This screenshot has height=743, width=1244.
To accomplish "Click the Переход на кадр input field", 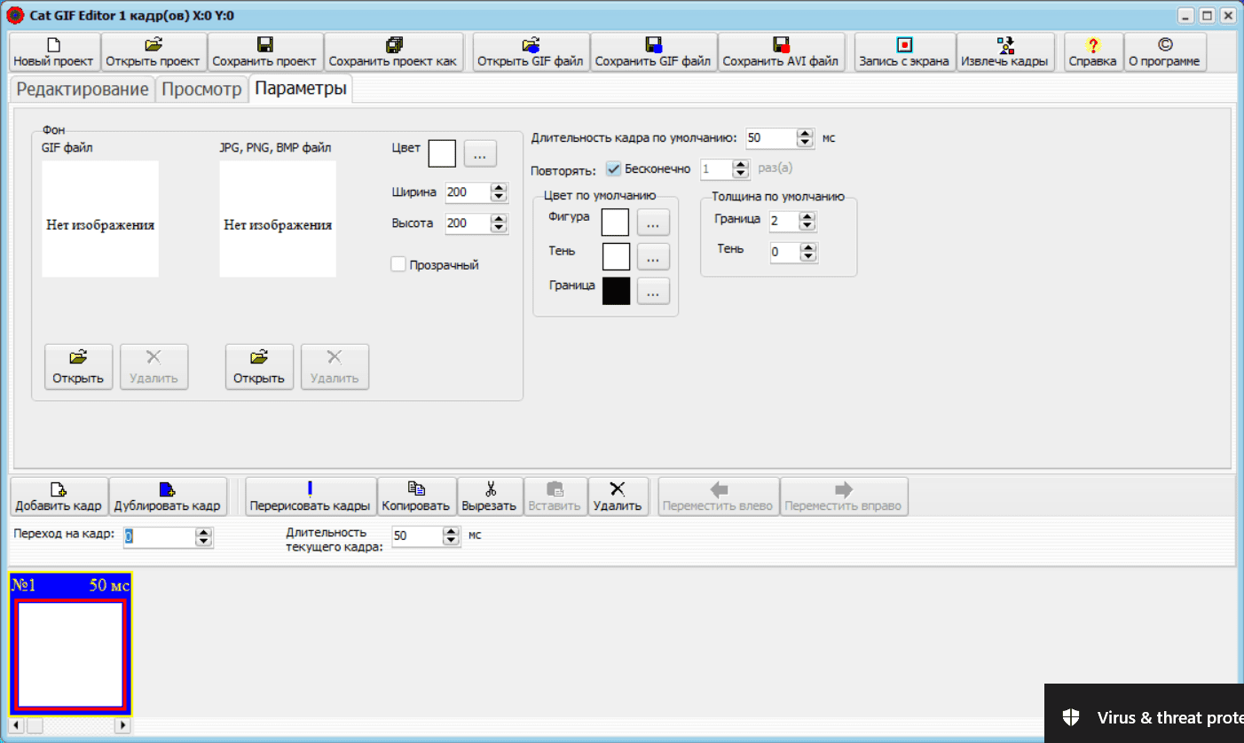I will (159, 536).
